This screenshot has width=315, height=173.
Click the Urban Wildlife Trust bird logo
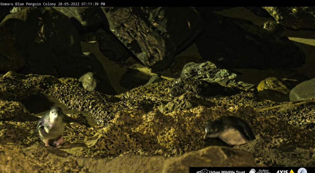(x=202, y=171)
